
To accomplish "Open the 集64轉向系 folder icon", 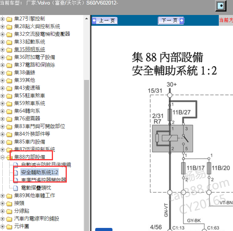I will (9, 111).
